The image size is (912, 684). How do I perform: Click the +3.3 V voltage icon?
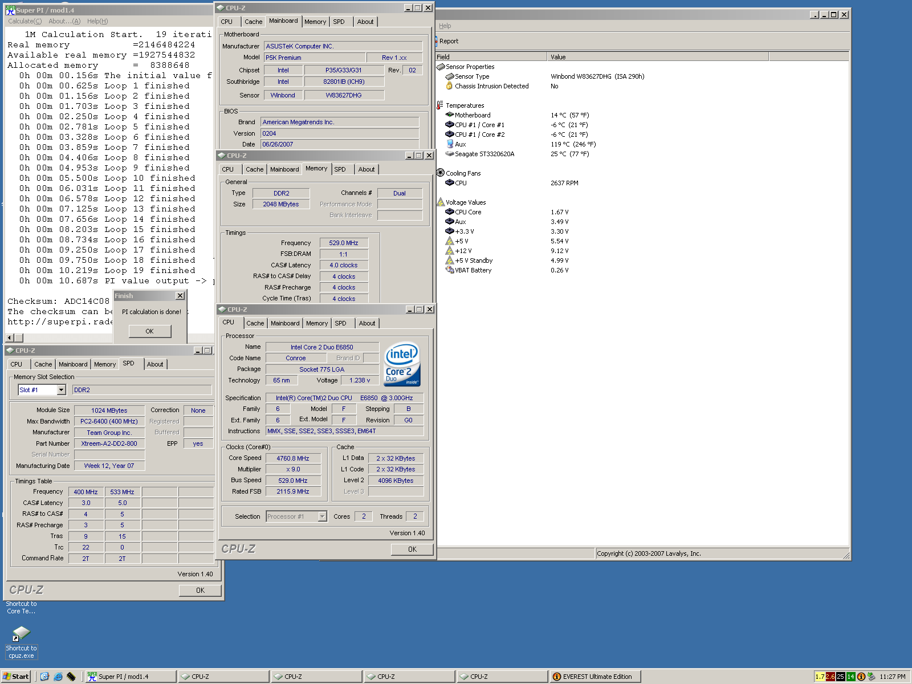pos(449,231)
